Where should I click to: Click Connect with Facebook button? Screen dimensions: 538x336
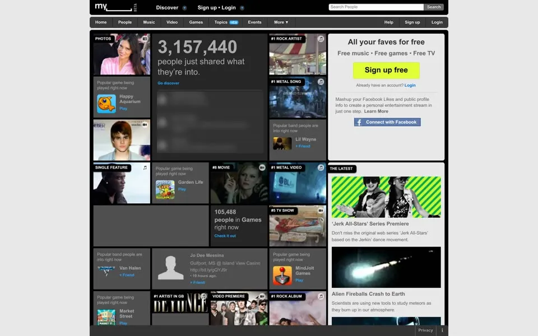387,122
